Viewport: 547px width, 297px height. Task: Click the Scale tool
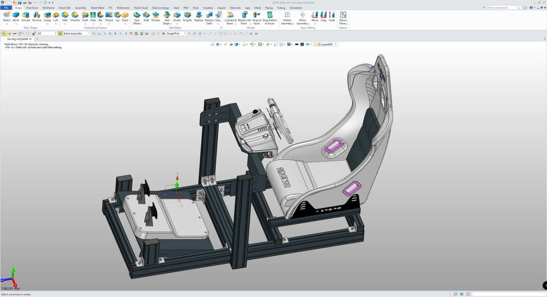[332, 17]
